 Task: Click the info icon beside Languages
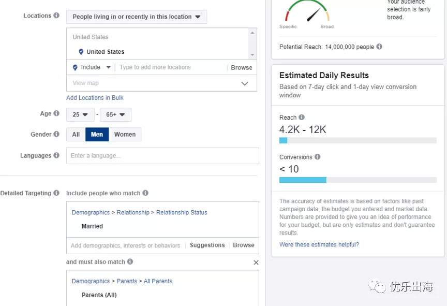pyautogui.click(x=56, y=155)
